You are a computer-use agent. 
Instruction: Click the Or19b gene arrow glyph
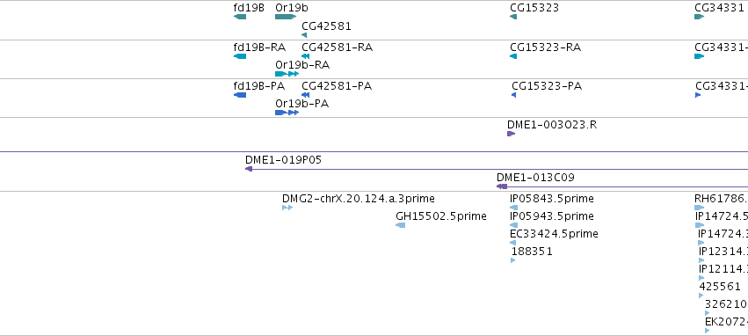(x=286, y=17)
